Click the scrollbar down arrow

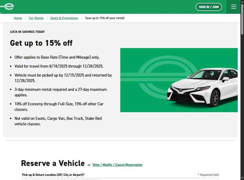coord(242,178)
